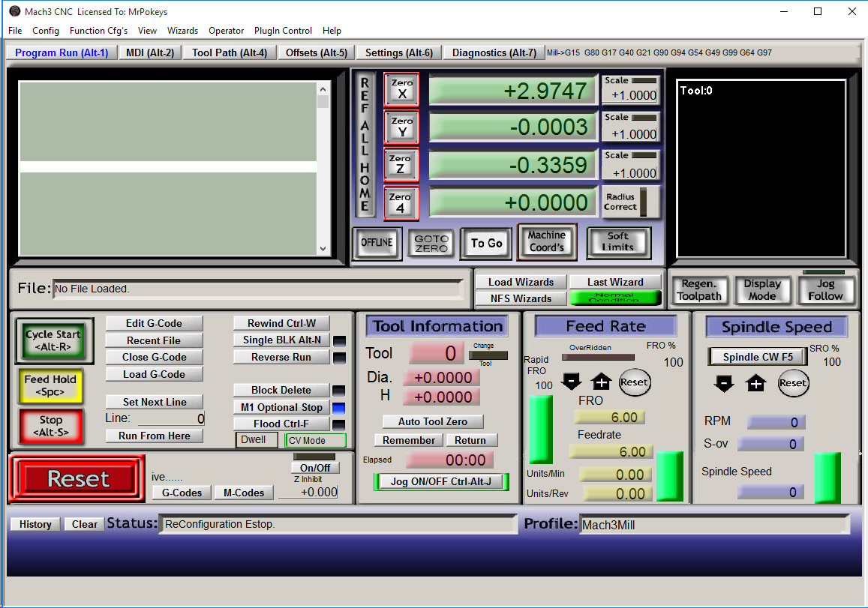This screenshot has width=868, height=608.
Task: Regenerate the toolpath with Regen. Toolpath
Action: click(x=699, y=289)
